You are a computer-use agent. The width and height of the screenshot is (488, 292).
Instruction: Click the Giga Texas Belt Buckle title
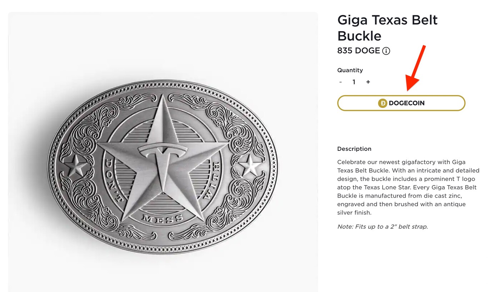pos(387,28)
